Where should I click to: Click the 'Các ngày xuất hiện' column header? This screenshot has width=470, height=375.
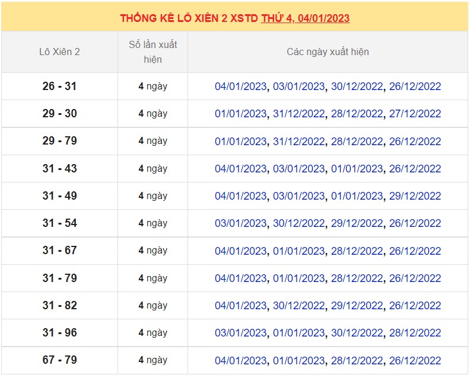tap(328, 52)
